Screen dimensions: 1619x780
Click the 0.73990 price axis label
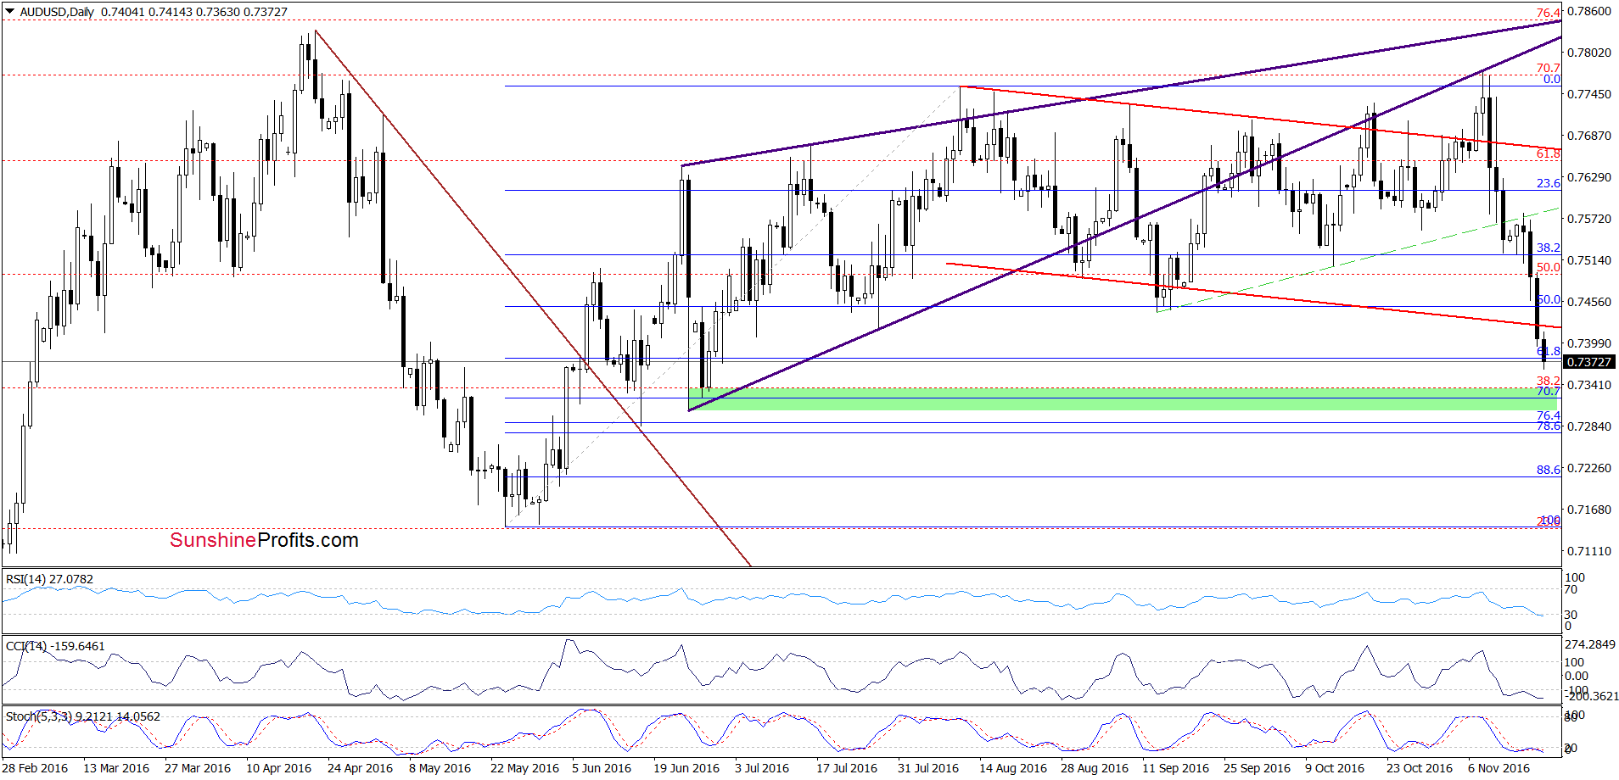pos(1588,343)
